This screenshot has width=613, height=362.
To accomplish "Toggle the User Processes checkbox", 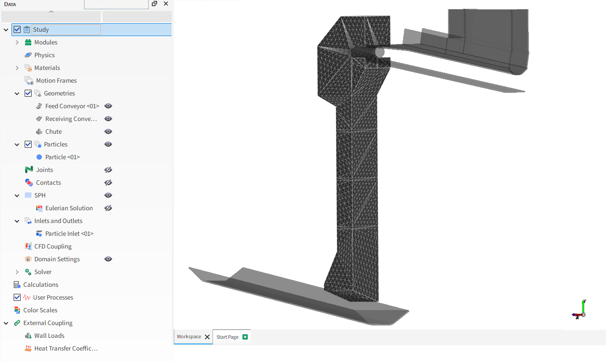I will tap(17, 297).
